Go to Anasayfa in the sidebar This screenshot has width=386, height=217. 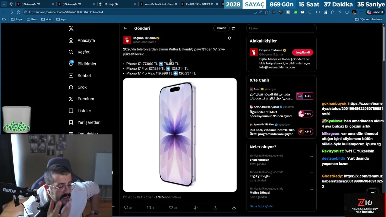(82, 40)
